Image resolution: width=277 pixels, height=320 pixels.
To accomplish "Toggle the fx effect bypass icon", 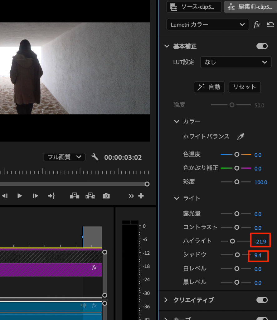I will click(x=256, y=25).
